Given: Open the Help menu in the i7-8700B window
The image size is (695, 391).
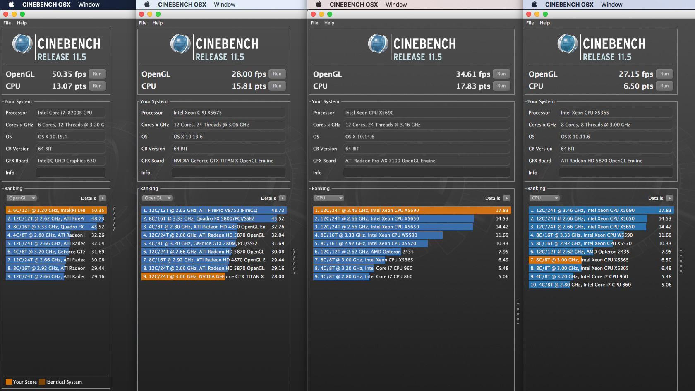Looking at the screenshot, I should click(22, 23).
